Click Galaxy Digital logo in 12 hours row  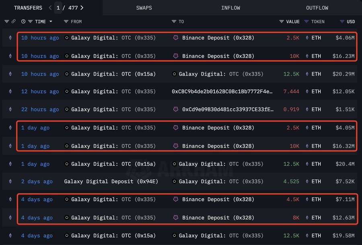(x=67, y=92)
